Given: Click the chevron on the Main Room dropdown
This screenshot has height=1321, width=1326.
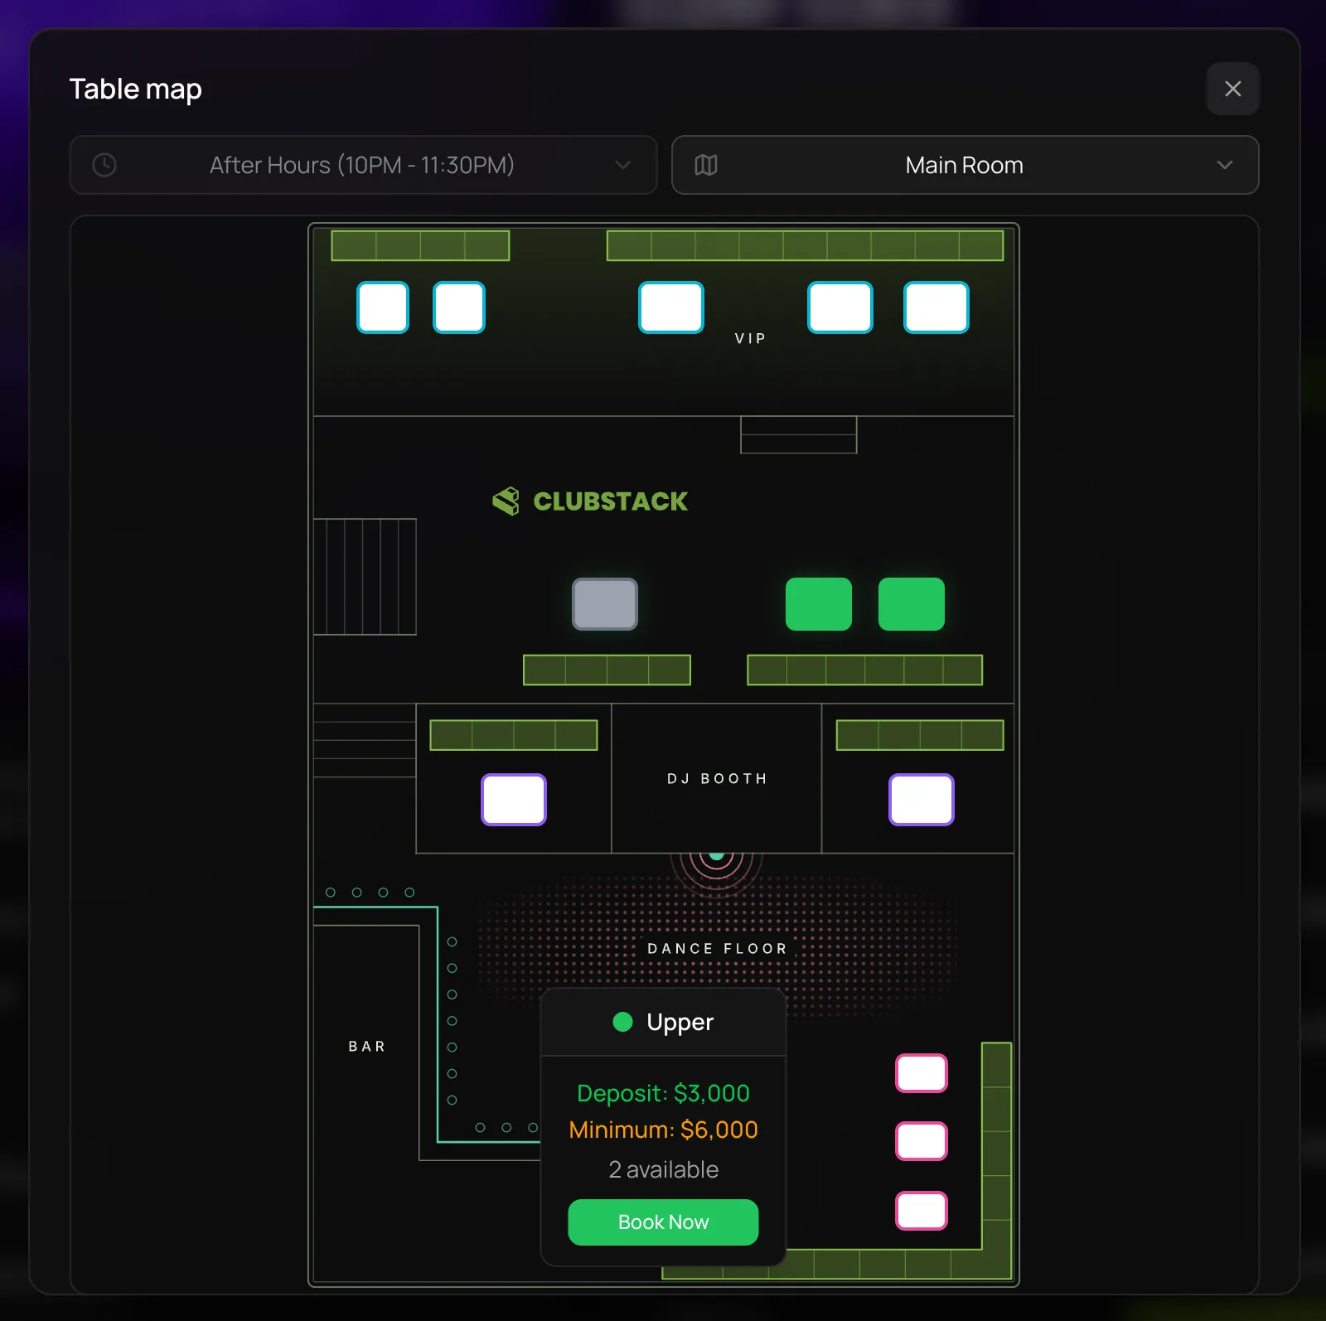Looking at the screenshot, I should 1224,165.
